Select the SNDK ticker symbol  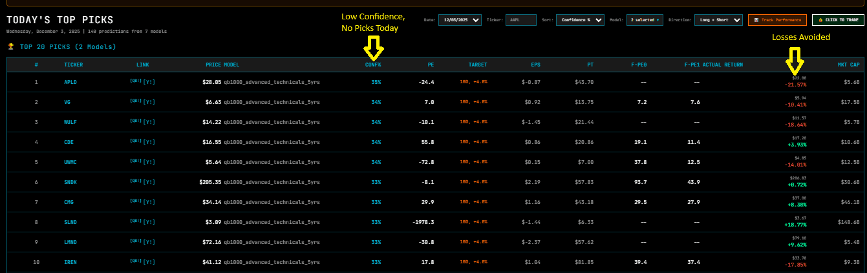(x=70, y=182)
